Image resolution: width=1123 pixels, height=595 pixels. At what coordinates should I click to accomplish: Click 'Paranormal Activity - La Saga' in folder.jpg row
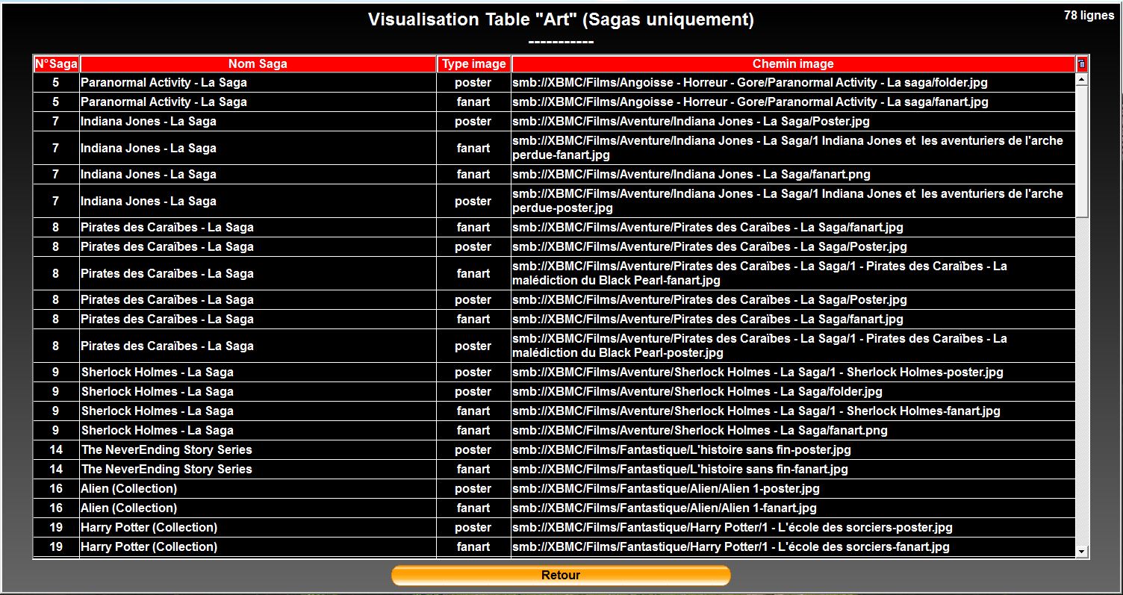(164, 83)
